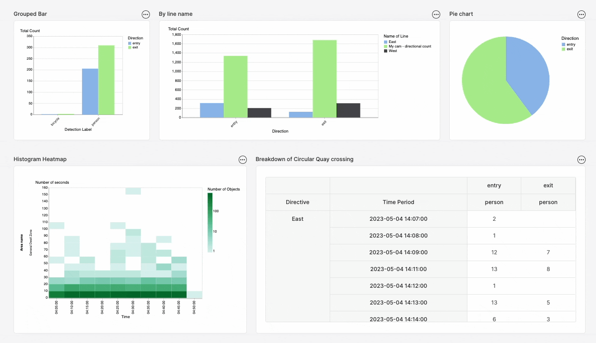Click the East row group cell

(298, 219)
